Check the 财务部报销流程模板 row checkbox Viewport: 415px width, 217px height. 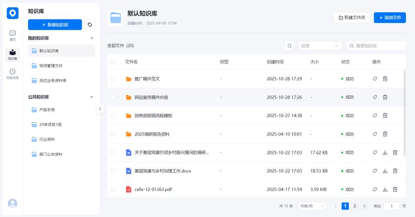click(x=113, y=115)
